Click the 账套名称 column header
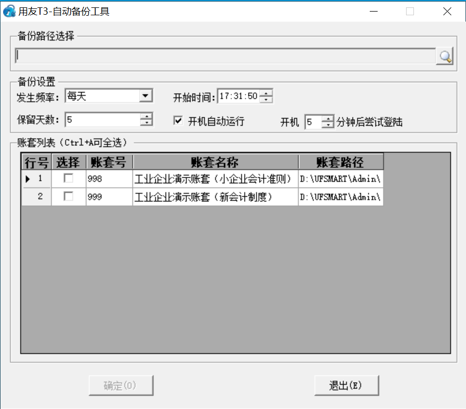Image resolution: width=466 pixels, height=409 pixels. (x=215, y=162)
